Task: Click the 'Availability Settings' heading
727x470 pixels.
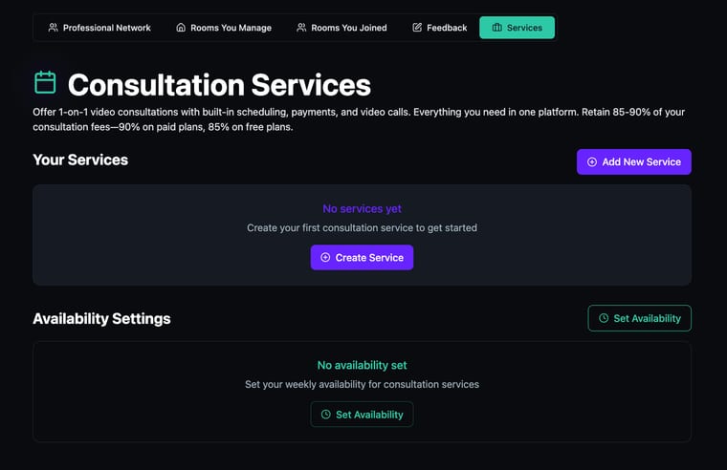Action: pyautogui.click(x=101, y=318)
